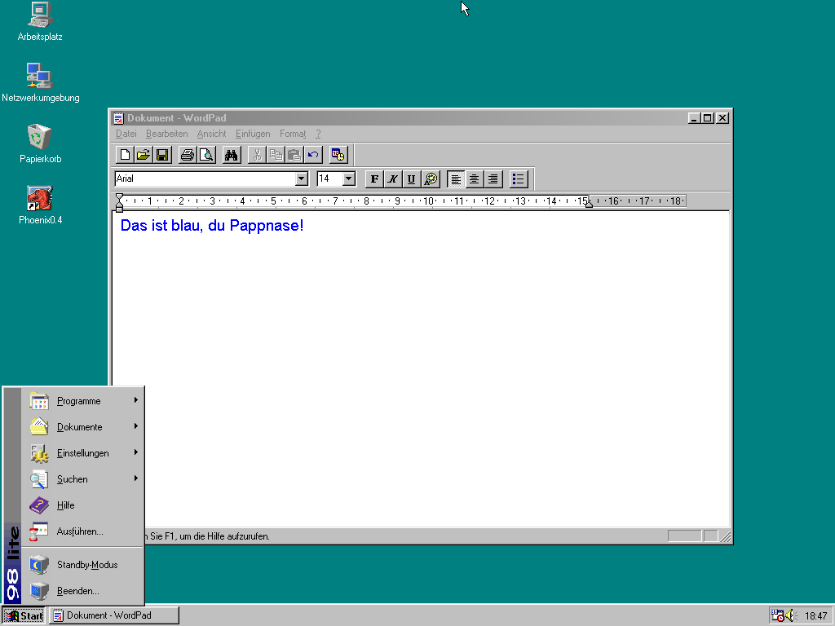835x626 pixels.
Task: Open the font size 14 dropdown
Action: click(349, 179)
